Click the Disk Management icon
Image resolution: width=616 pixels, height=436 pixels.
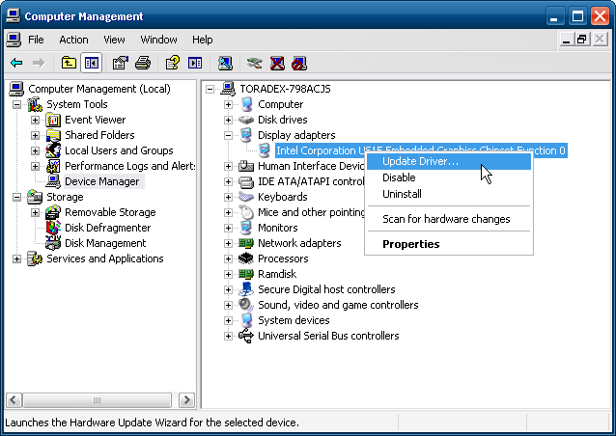point(53,243)
